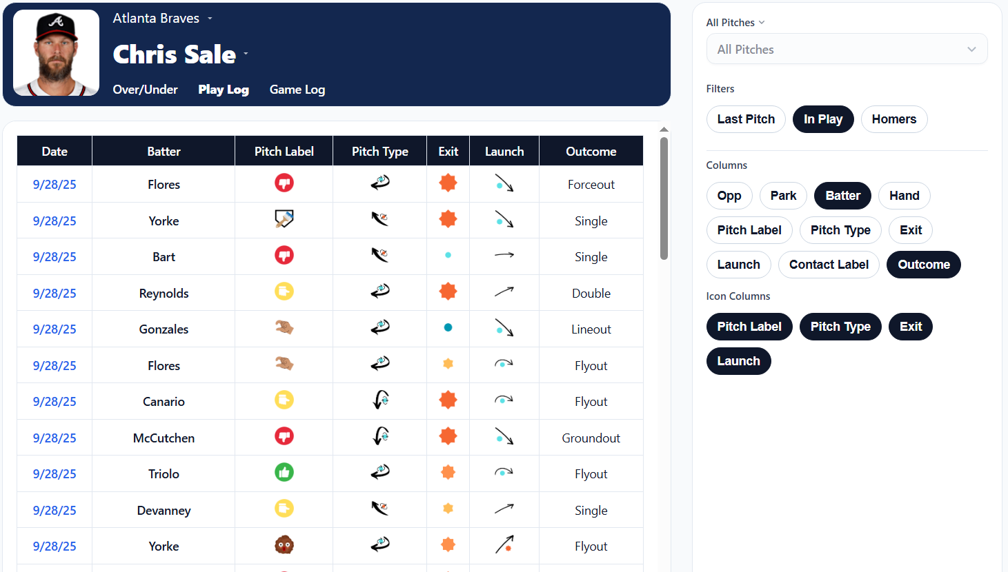Enable the Last Pitch filter button

tap(746, 119)
